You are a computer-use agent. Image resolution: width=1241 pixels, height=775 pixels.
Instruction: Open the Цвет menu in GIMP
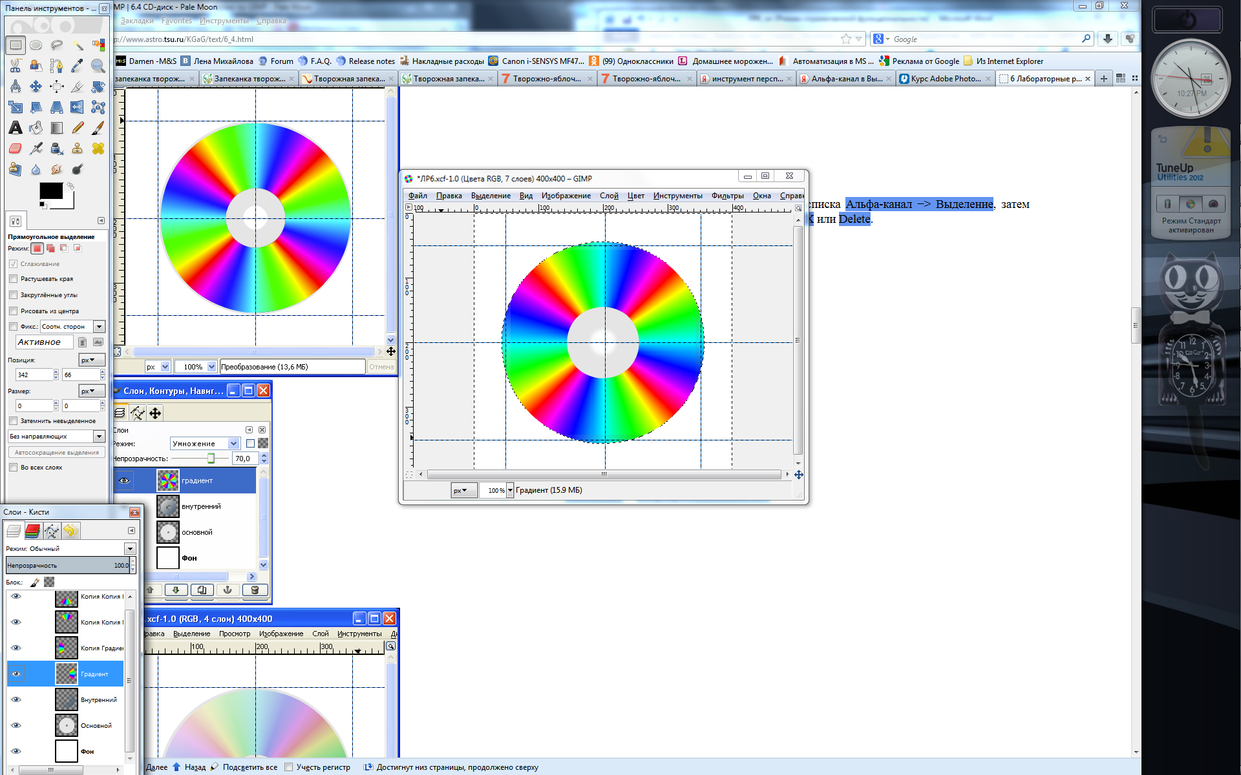point(636,196)
